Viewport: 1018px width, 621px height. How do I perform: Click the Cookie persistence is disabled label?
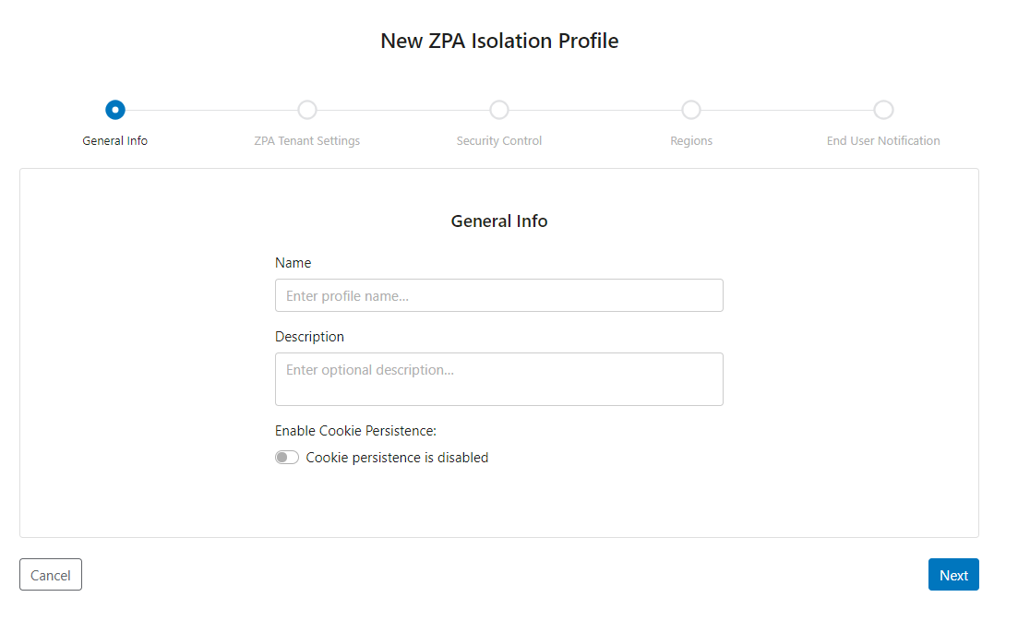tap(397, 457)
